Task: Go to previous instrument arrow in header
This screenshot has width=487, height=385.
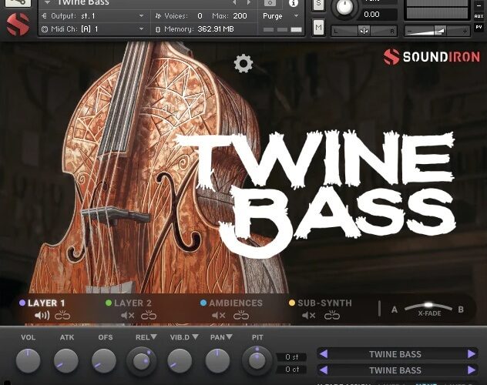Action: (234, 2)
